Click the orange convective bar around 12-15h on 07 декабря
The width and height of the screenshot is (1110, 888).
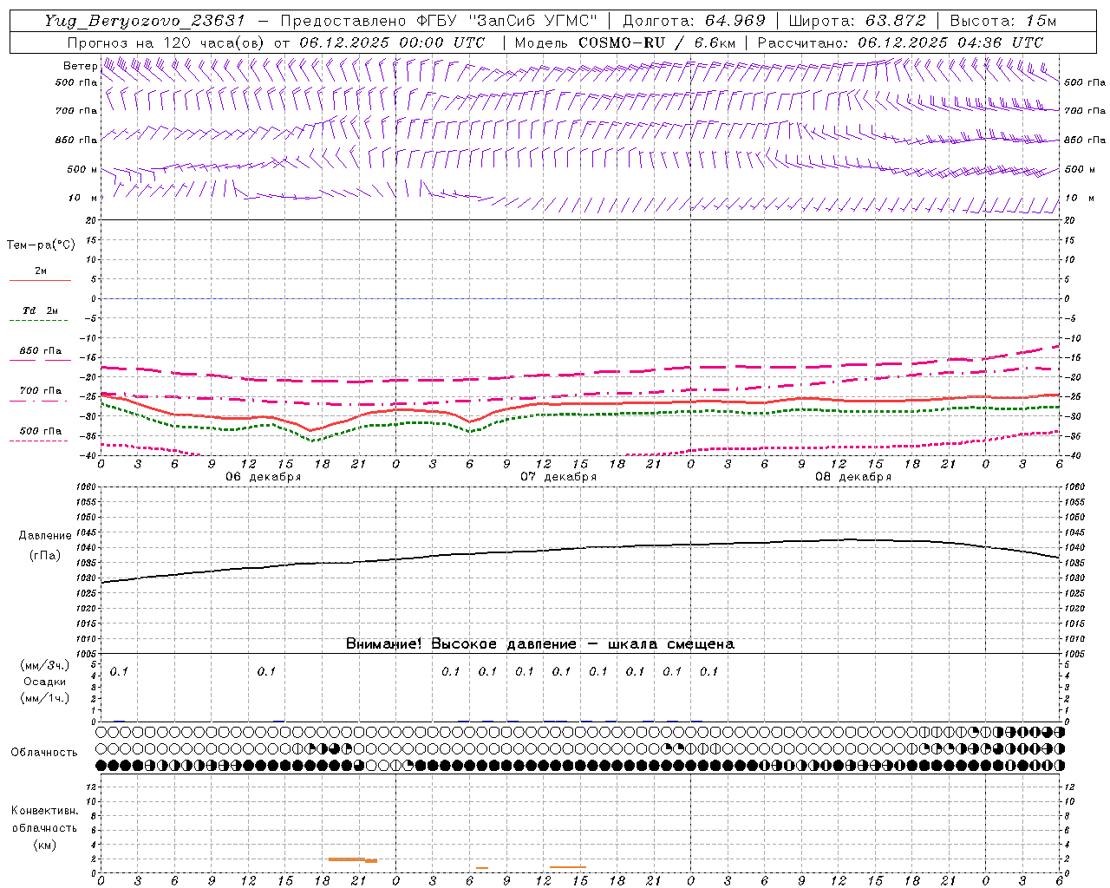568,867
